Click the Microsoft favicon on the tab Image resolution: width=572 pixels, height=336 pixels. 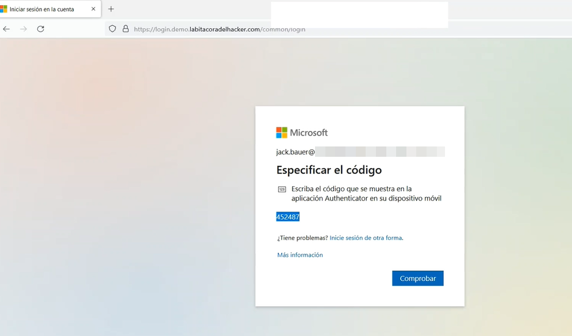pyautogui.click(x=3, y=9)
